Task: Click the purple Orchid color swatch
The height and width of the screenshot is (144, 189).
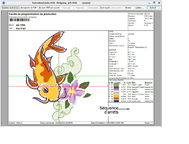Action: (x=116, y=90)
